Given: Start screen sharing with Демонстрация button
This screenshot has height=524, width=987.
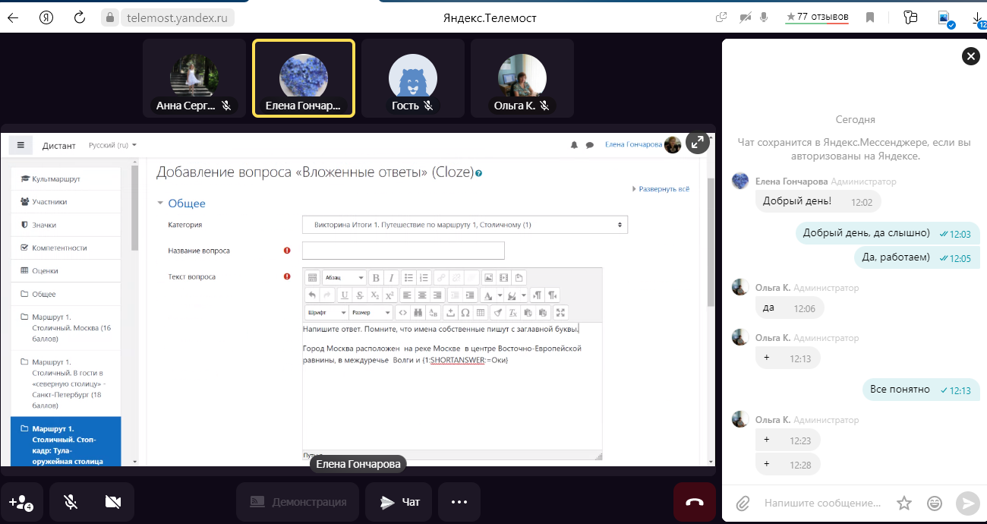Looking at the screenshot, I should point(299,502).
